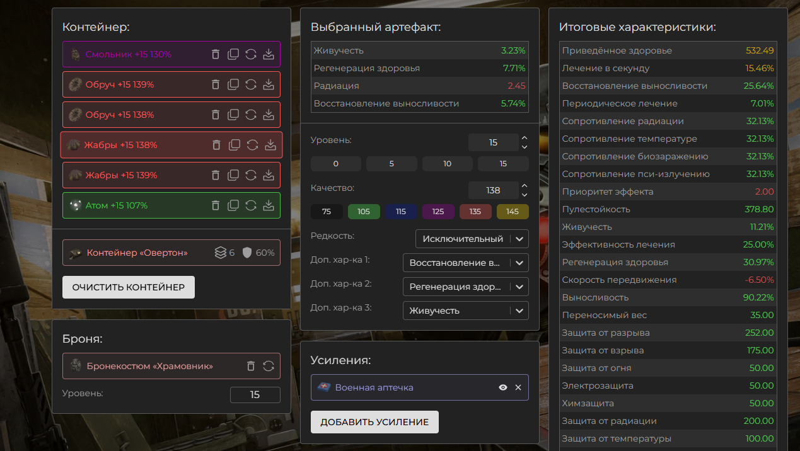This screenshot has width=800, height=451.
Task: Duplicate the Смольник +15 130% artifact
Action: tap(233, 54)
